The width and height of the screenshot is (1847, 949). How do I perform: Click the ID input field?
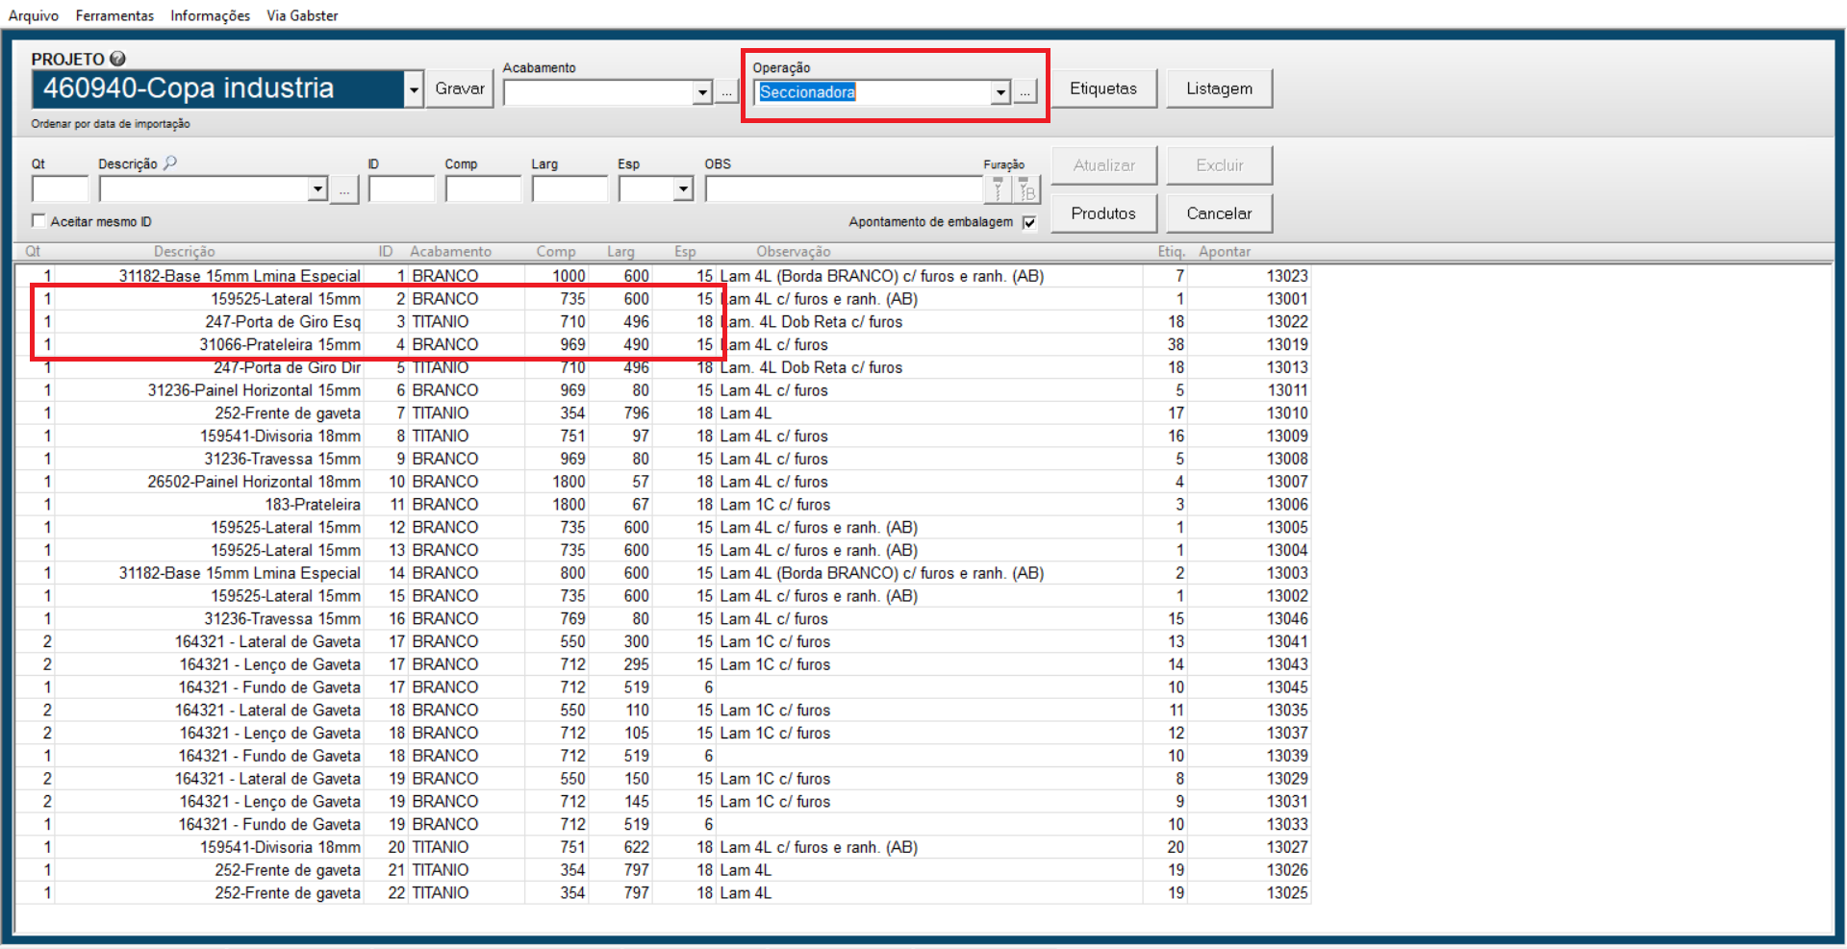[x=401, y=188]
